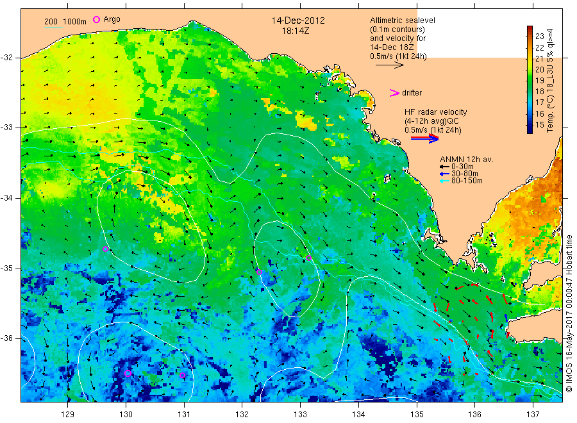Click the black 0-30m ANMN arrow symbol
577x423 pixels.
coord(444,167)
